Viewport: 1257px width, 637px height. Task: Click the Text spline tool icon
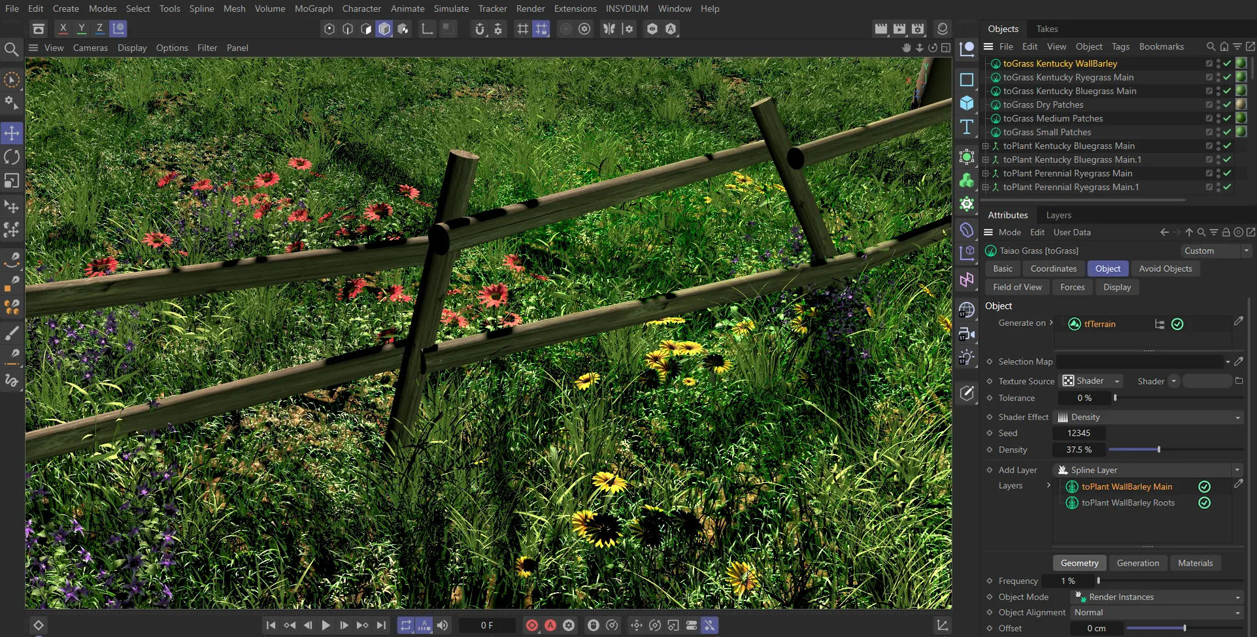coord(967,127)
